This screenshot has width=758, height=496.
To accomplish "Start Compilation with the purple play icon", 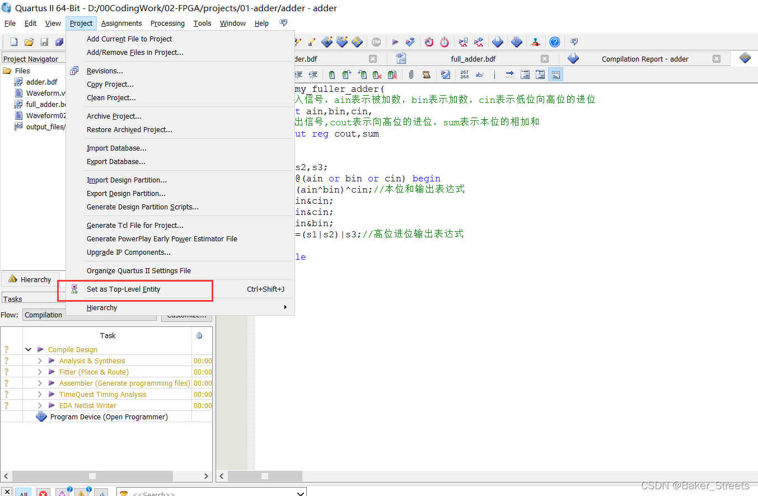I will pos(395,42).
